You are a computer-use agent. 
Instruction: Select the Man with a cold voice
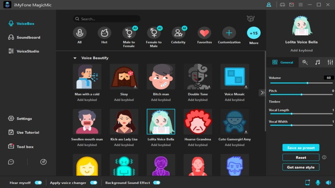click(x=87, y=76)
